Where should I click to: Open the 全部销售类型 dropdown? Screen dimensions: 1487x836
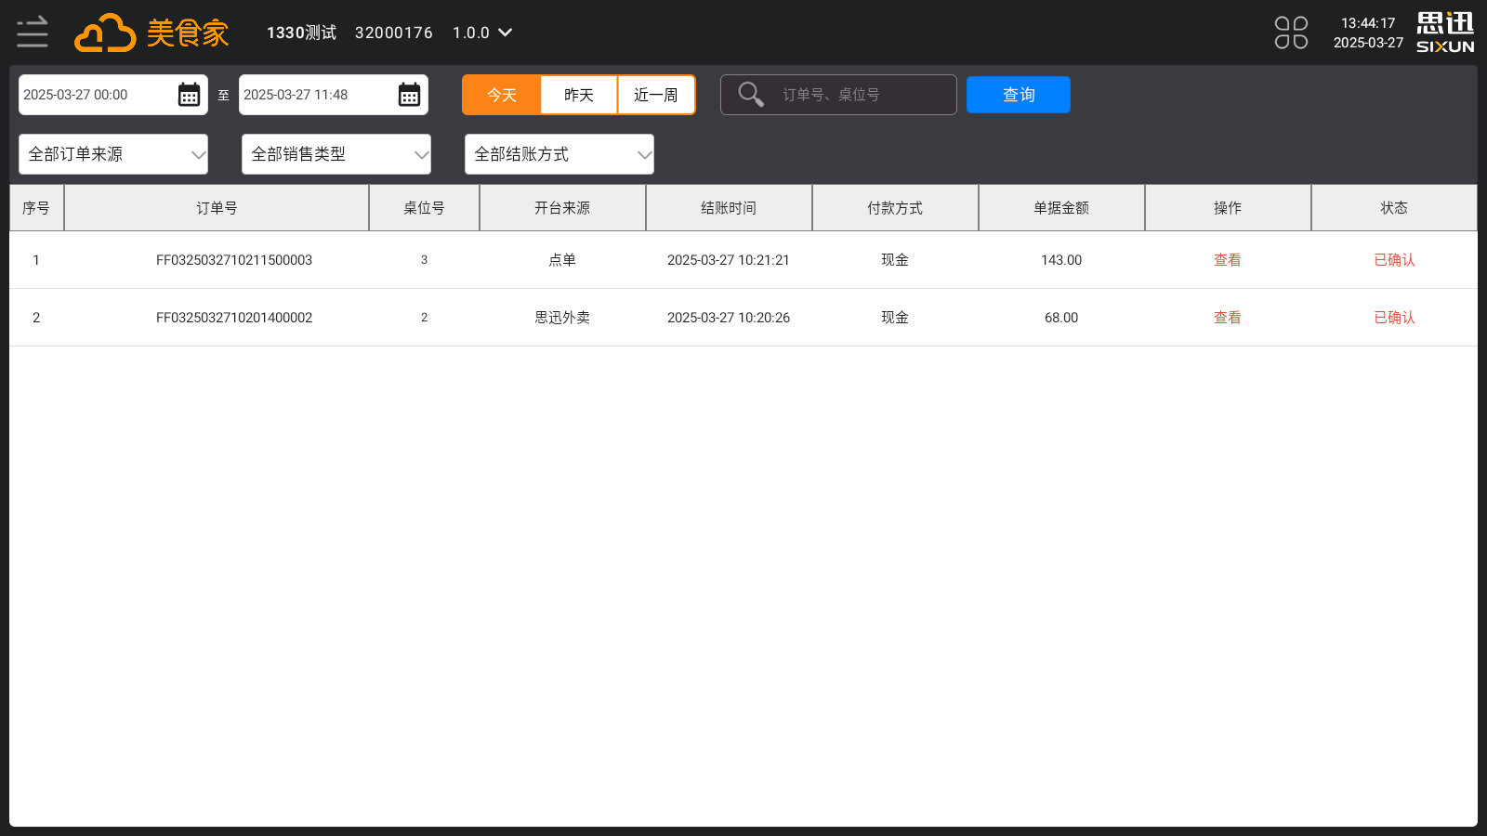point(336,154)
